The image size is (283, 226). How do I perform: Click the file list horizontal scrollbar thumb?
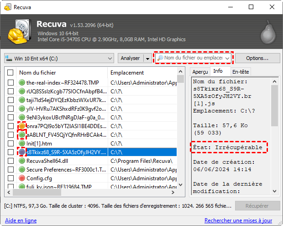37,192
